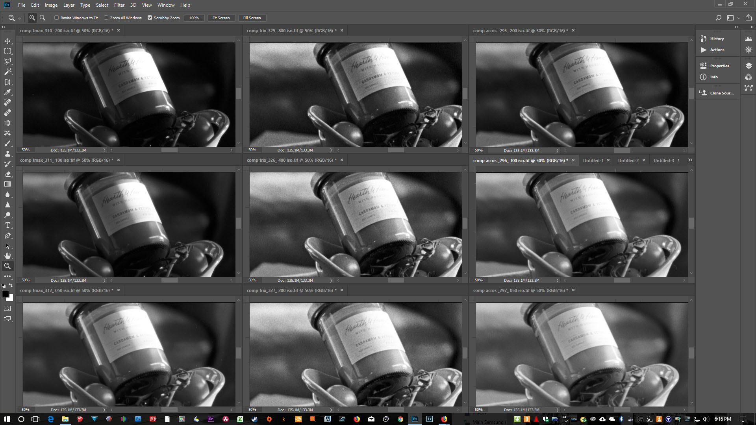Click the Zoom Out magnifier icon
756x425 pixels.
click(x=43, y=18)
